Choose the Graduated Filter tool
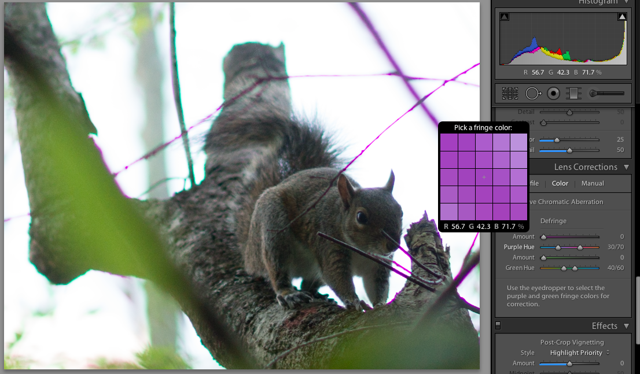This screenshot has height=374, width=640. coord(573,93)
